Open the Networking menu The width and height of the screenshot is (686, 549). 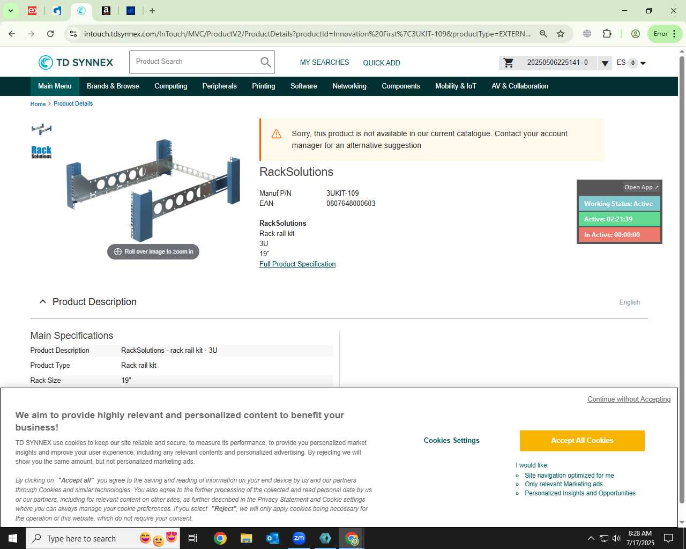click(x=349, y=86)
